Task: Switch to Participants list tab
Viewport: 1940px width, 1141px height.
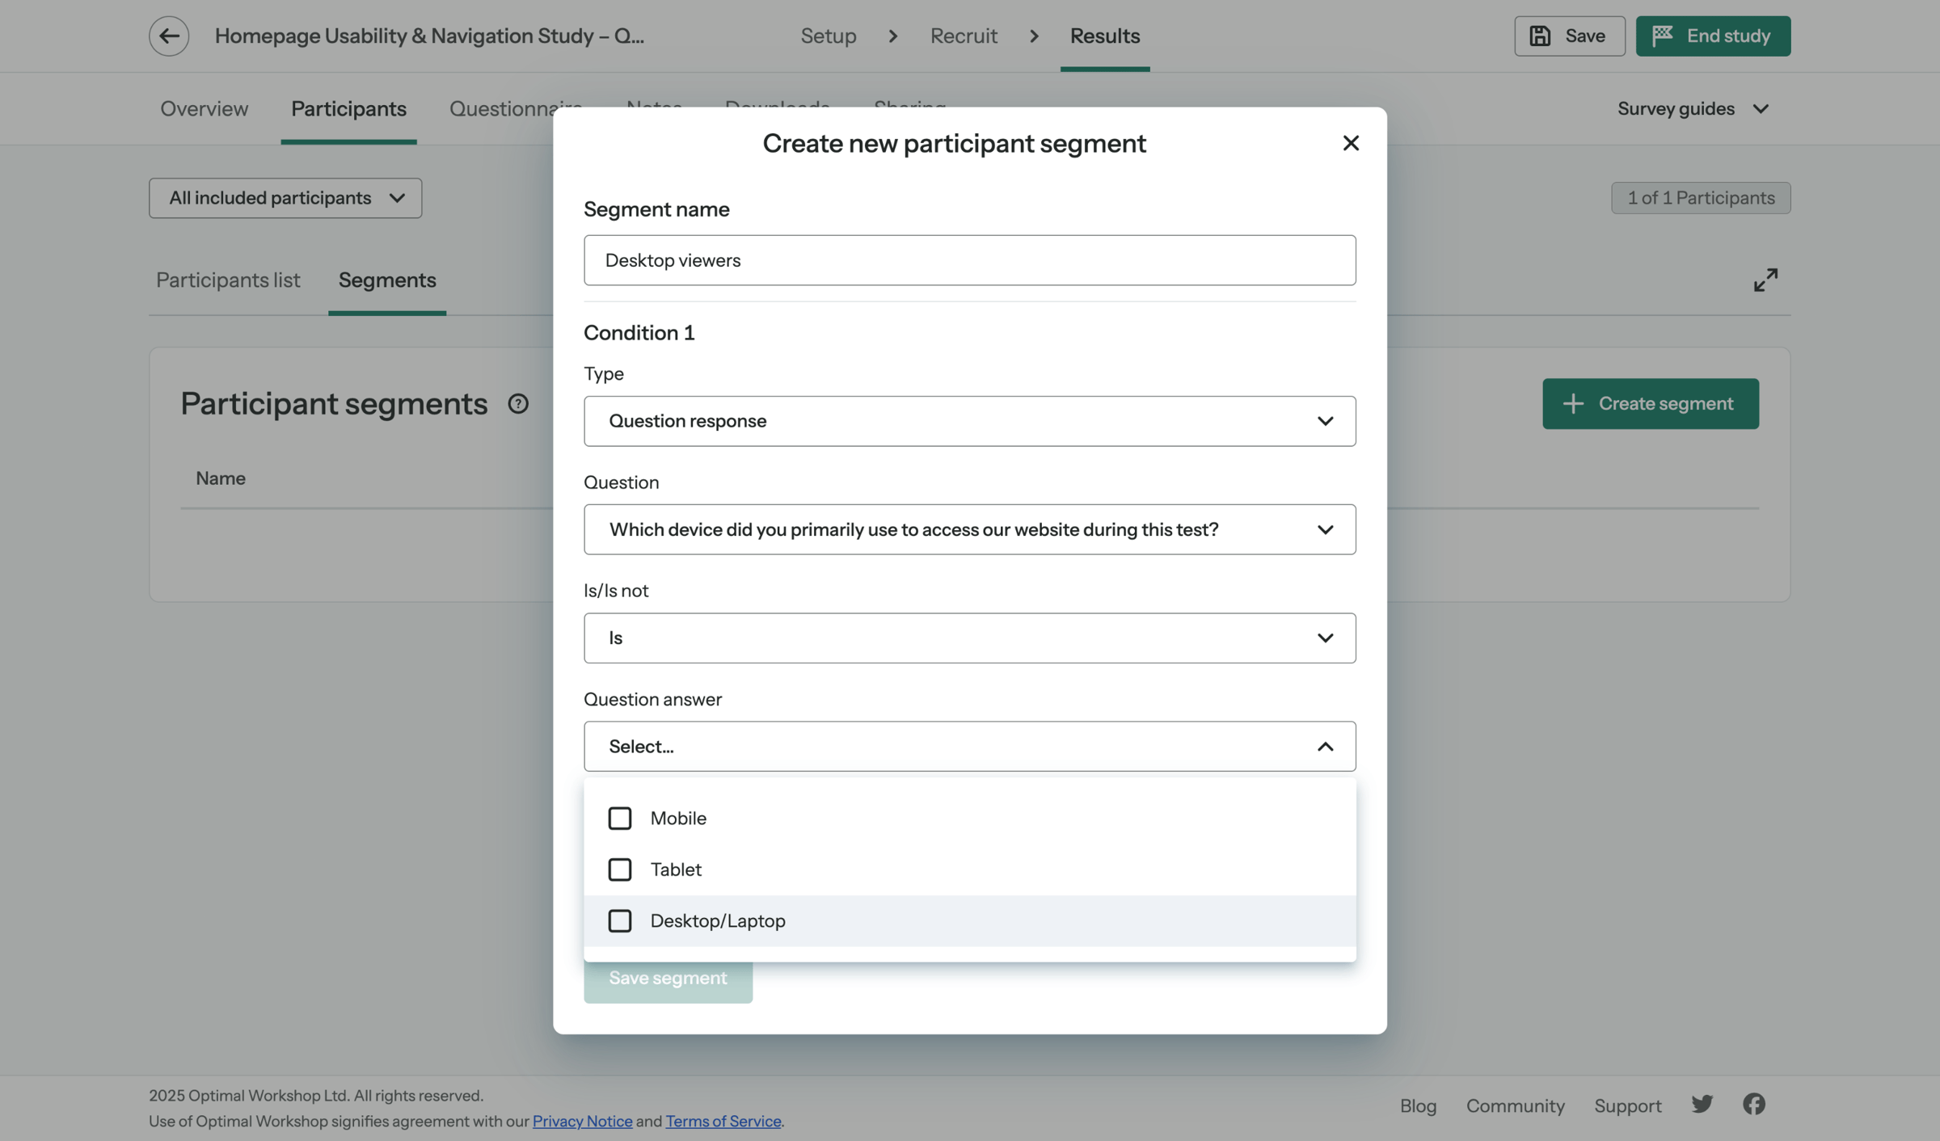Action: pos(228,280)
